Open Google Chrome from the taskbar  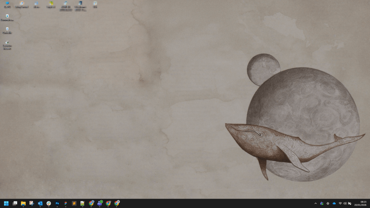(91, 204)
